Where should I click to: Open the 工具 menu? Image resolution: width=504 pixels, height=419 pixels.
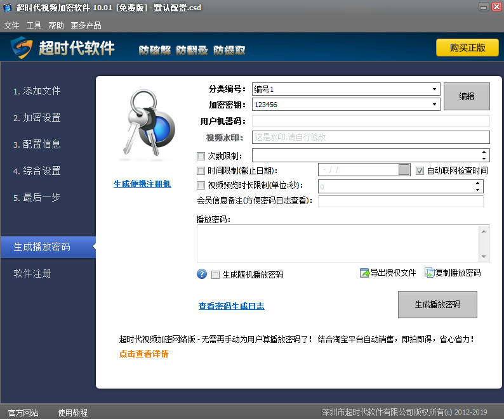point(34,25)
